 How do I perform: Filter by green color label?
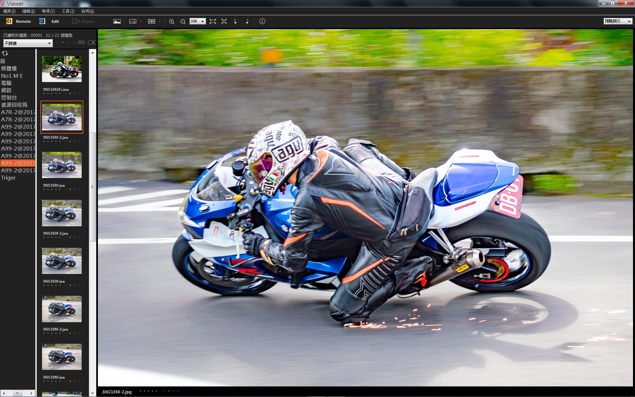(68, 42)
